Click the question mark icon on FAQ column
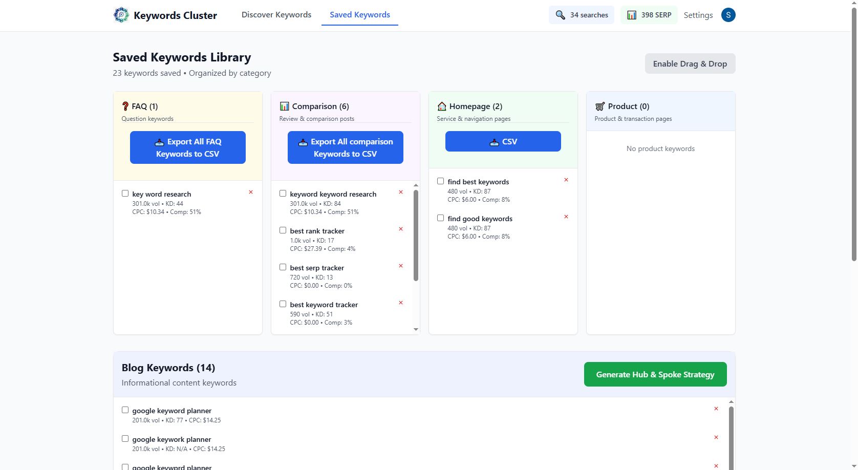858x470 pixels. point(126,106)
